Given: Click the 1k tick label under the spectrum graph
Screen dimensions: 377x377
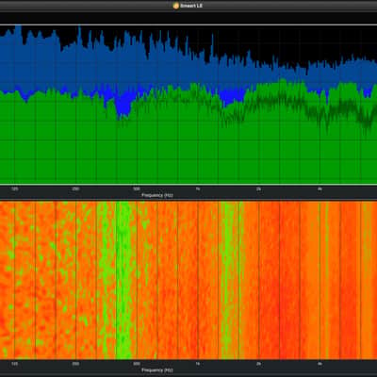Looking at the screenshot, I should pos(198,188).
